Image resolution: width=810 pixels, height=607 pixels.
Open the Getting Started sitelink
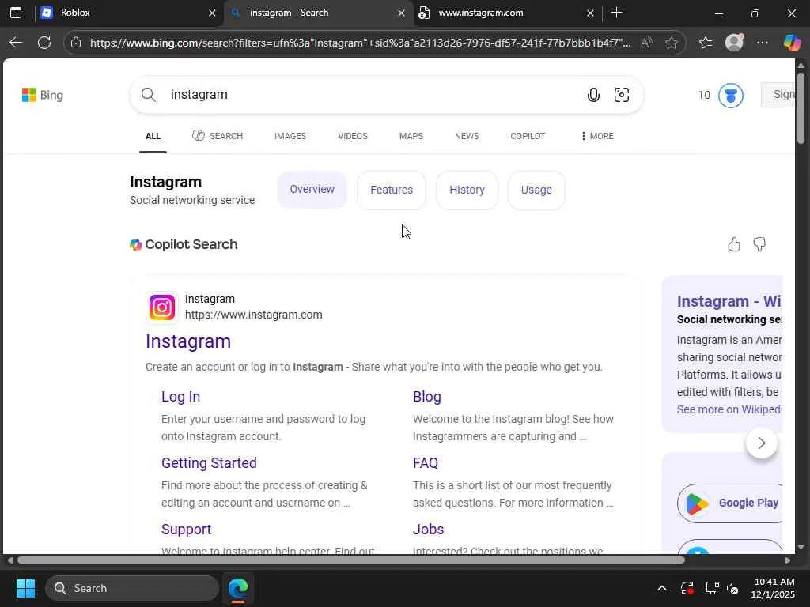[x=209, y=463]
